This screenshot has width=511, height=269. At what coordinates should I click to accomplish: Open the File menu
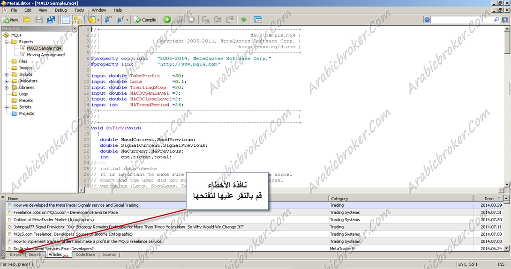coord(14,10)
